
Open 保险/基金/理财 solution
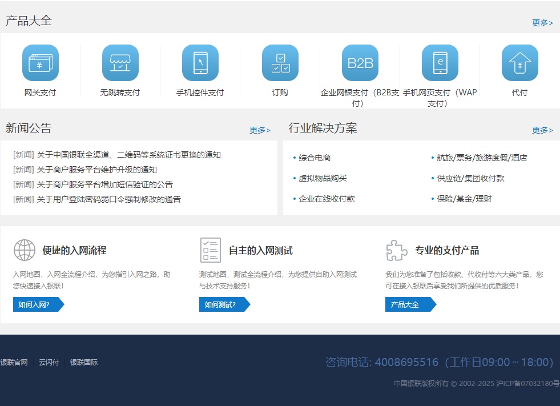point(464,199)
